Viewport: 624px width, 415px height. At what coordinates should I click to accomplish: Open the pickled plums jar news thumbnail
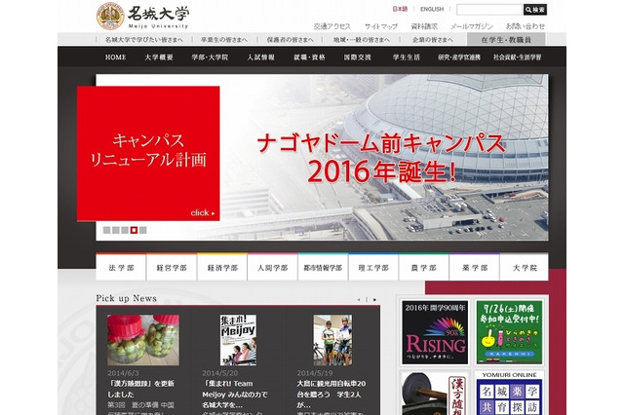143,340
